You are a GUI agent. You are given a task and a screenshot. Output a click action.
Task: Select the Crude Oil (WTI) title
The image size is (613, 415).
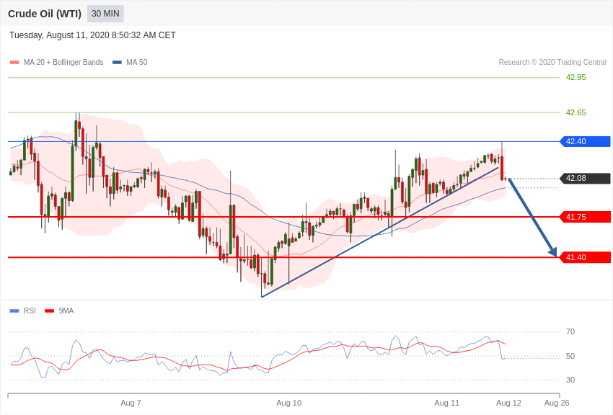[x=45, y=14]
